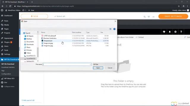Open Users menu in sidebar
The image size is (190, 106).
[x=6, y=46]
